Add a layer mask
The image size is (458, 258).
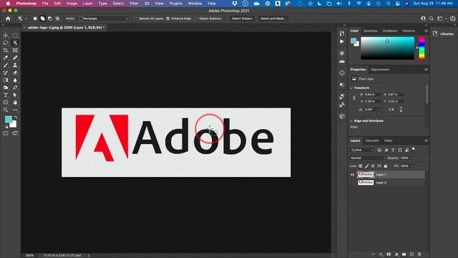pyautogui.click(x=389, y=254)
